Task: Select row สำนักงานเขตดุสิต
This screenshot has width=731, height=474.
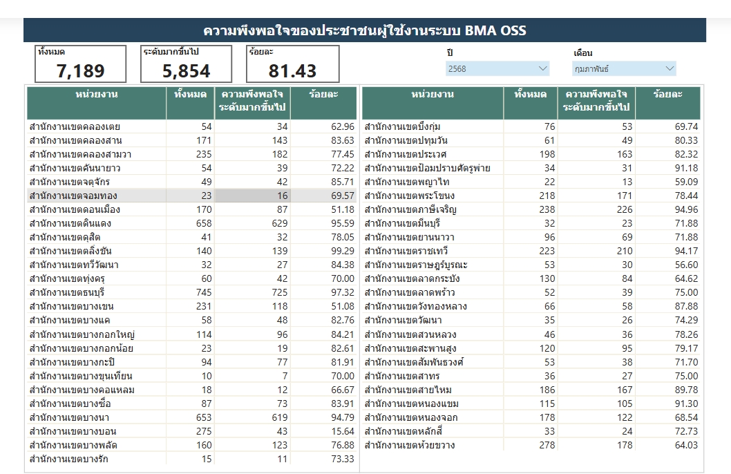Action: pyautogui.click(x=191, y=237)
